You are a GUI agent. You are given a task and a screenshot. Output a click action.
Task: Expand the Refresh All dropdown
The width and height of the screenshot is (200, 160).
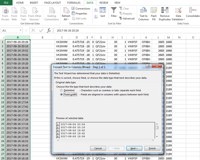pyautogui.click(x=66, y=19)
